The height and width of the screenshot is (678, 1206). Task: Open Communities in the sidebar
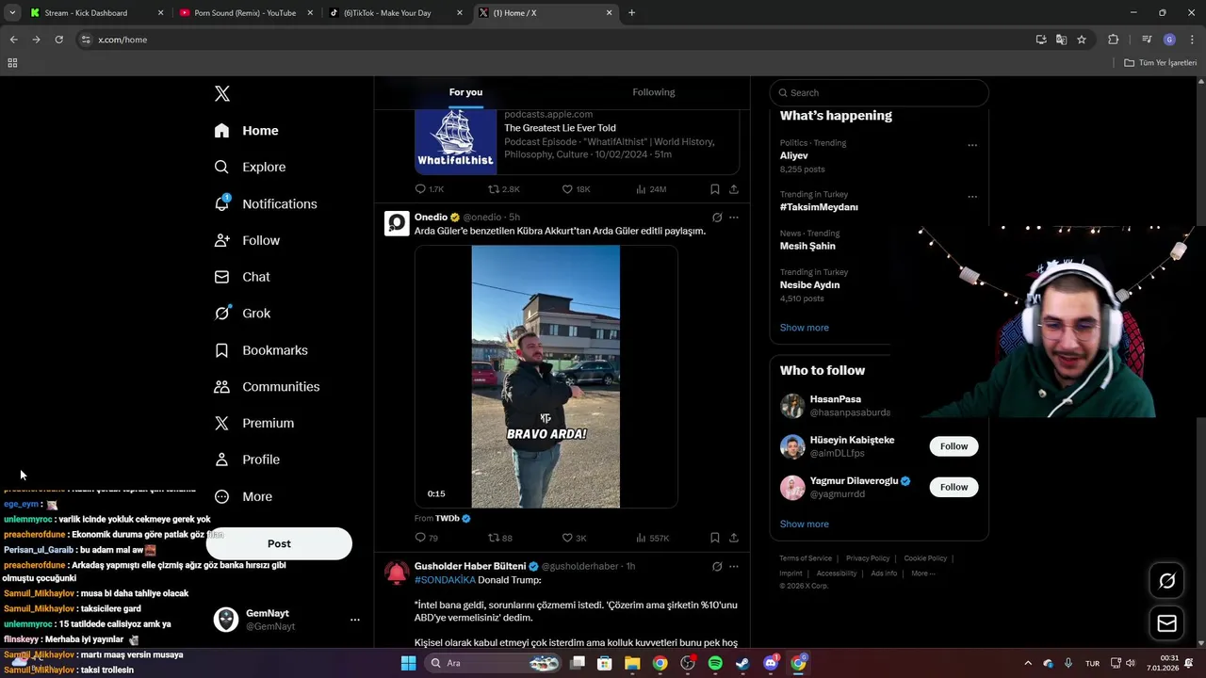point(267,387)
